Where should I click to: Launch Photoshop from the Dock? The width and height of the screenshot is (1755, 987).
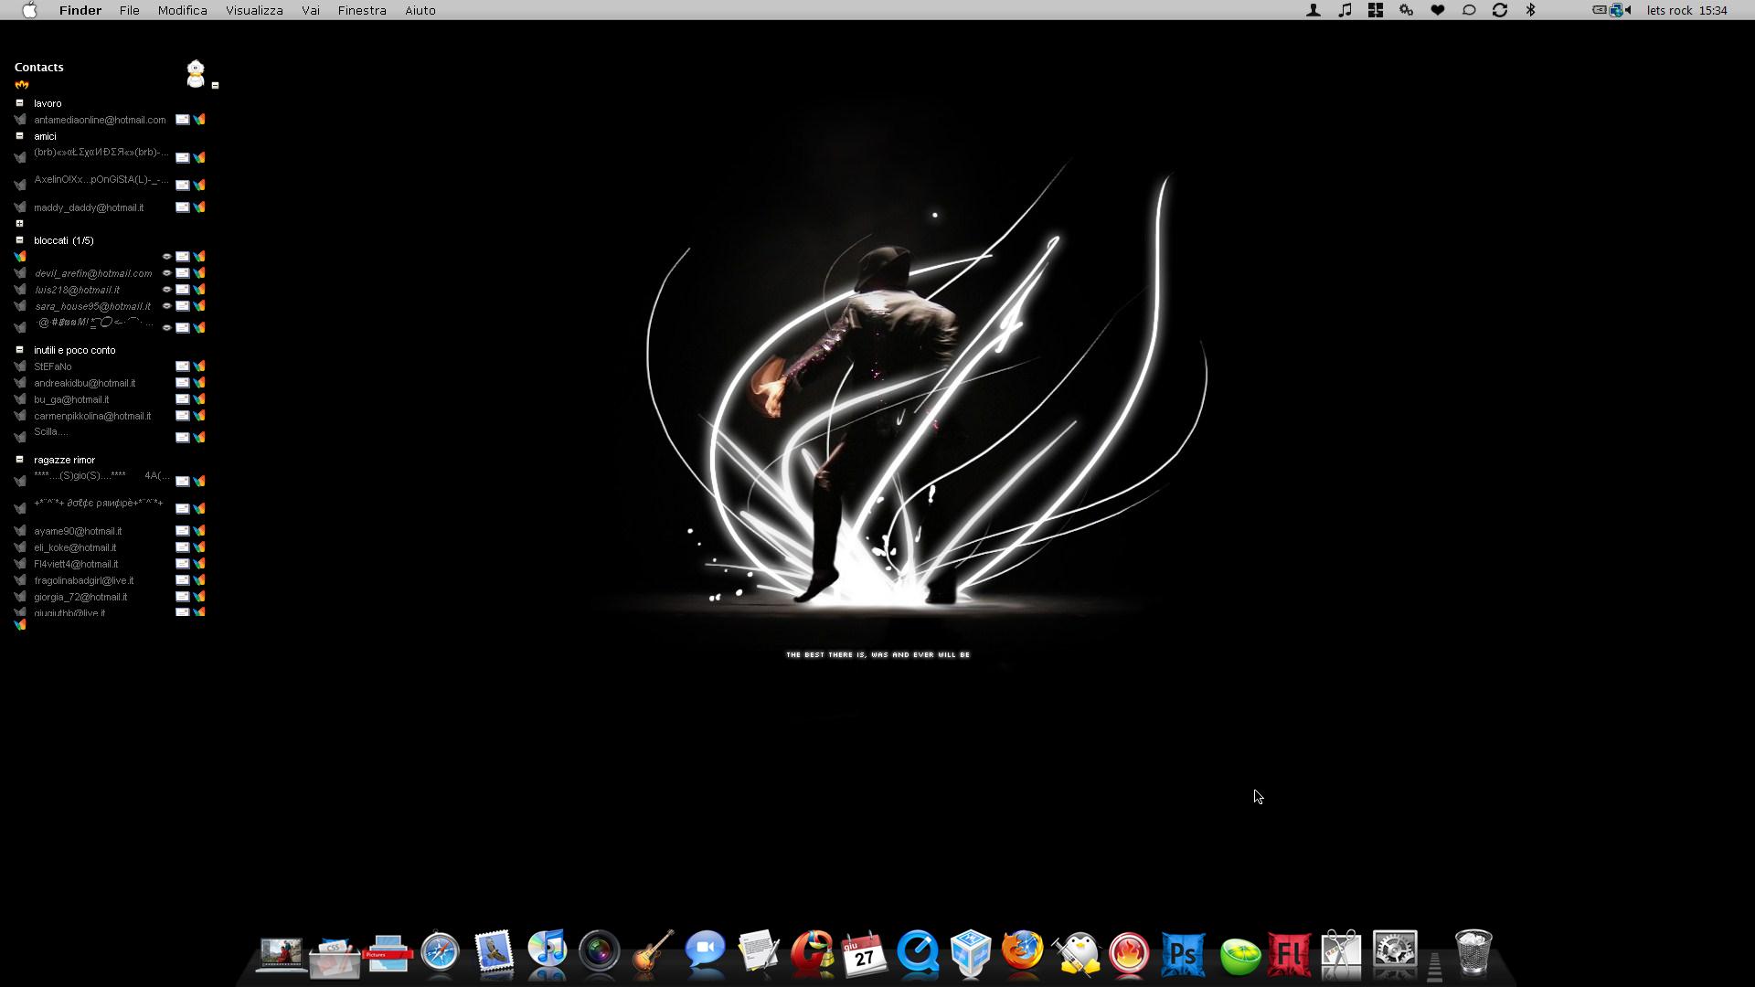(x=1183, y=954)
